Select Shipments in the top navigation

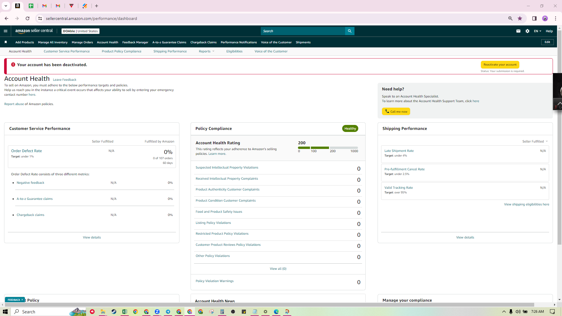[x=303, y=42]
